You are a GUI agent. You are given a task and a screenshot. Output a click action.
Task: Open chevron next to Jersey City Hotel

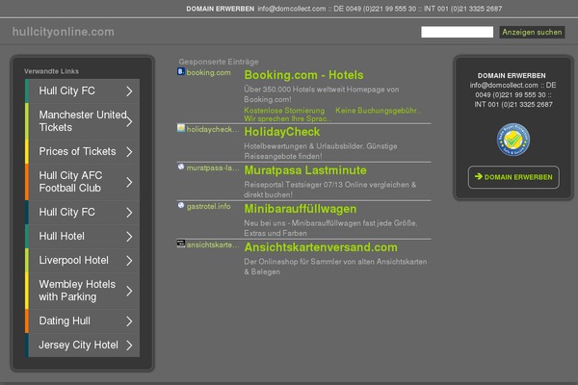(129, 346)
